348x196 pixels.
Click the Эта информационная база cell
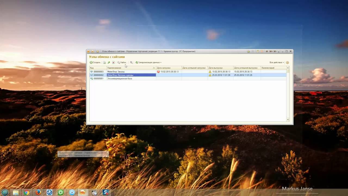[x=131, y=78]
